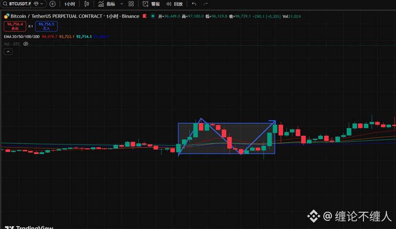Click the 0.1 spread value
Image resolution: width=396 pixels, height=229 pixels.
[31, 26]
